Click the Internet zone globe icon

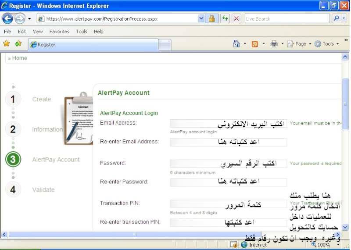[x=244, y=245]
